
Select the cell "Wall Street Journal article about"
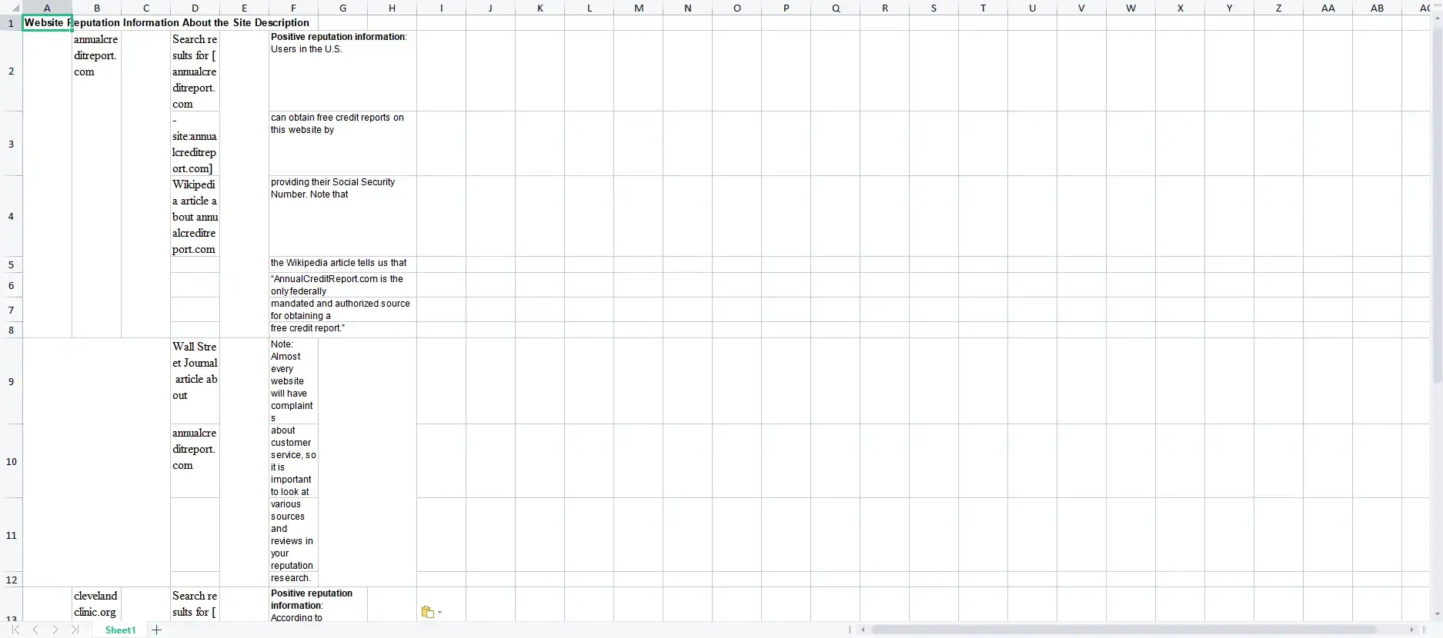pyautogui.click(x=195, y=381)
